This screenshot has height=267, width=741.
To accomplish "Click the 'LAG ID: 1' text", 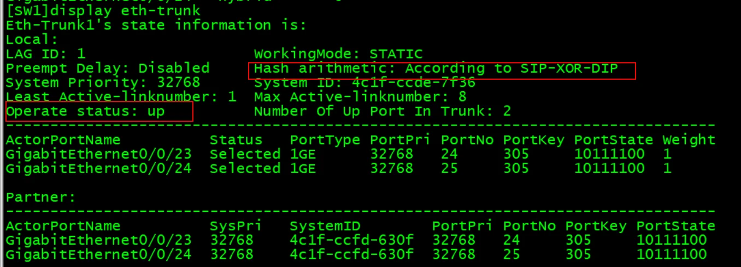I will (x=45, y=54).
